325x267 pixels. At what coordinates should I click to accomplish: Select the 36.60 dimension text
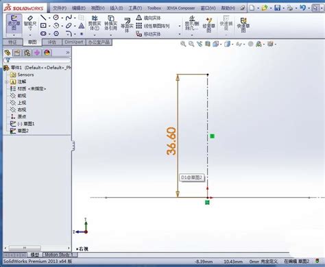coord(171,142)
